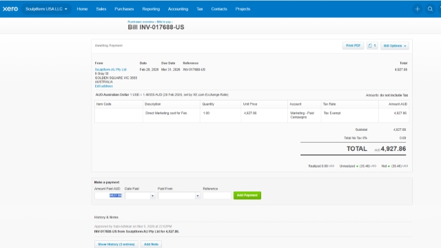441x248 pixels.
Task: Click the History & Notes heading
Action: [x=106, y=218]
